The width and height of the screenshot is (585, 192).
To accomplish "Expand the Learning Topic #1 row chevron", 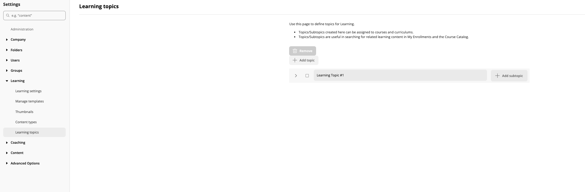I will (x=296, y=76).
